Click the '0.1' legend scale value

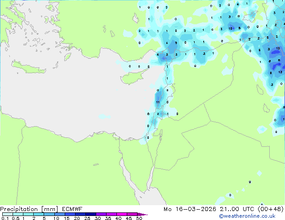click(x=5, y=218)
